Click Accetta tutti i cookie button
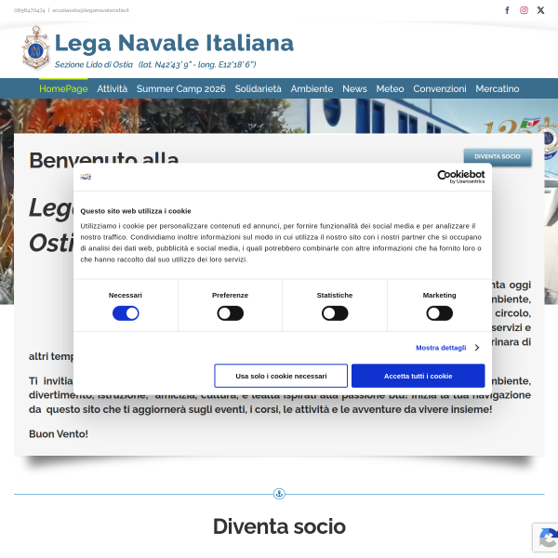Viewport: 558px width, 558px height. point(418,376)
